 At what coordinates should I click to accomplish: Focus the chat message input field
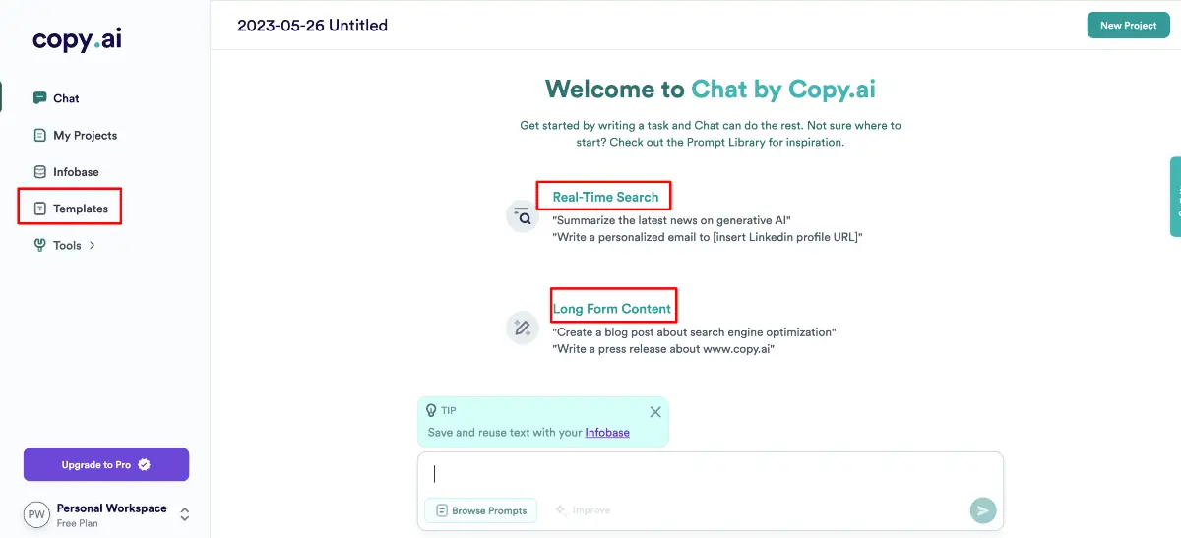pyautogui.click(x=710, y=474)
